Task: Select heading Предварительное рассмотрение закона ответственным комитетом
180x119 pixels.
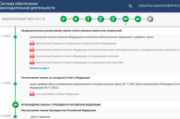Action: [72, 31]
